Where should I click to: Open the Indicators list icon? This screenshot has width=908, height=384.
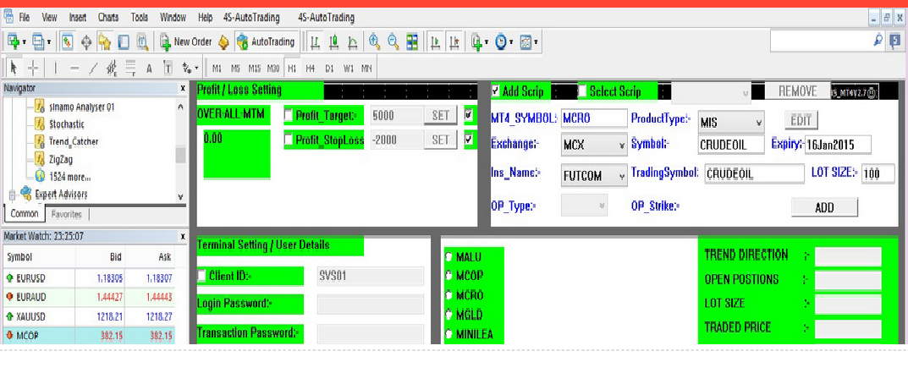(478, 41)
